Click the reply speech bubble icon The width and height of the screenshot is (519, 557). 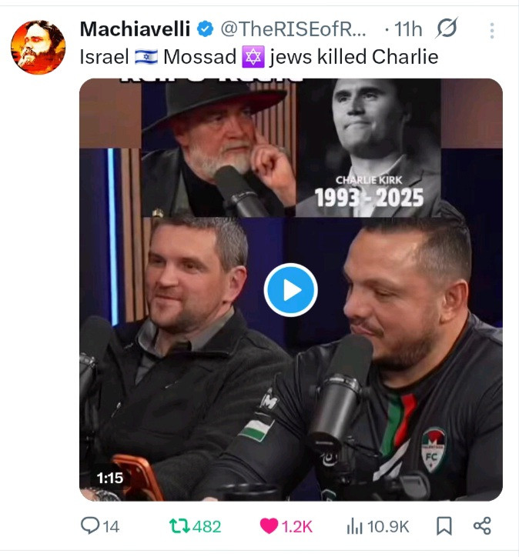pos(90,525)
